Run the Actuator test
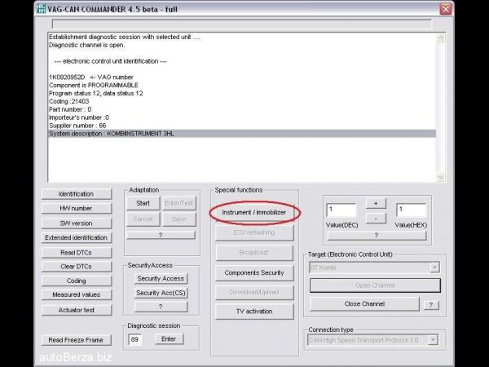 pyautogui.click(x=76, y=310)
